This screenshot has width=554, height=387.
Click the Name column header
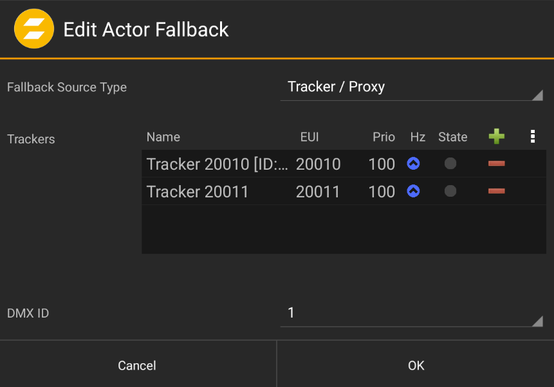point(163,136)
